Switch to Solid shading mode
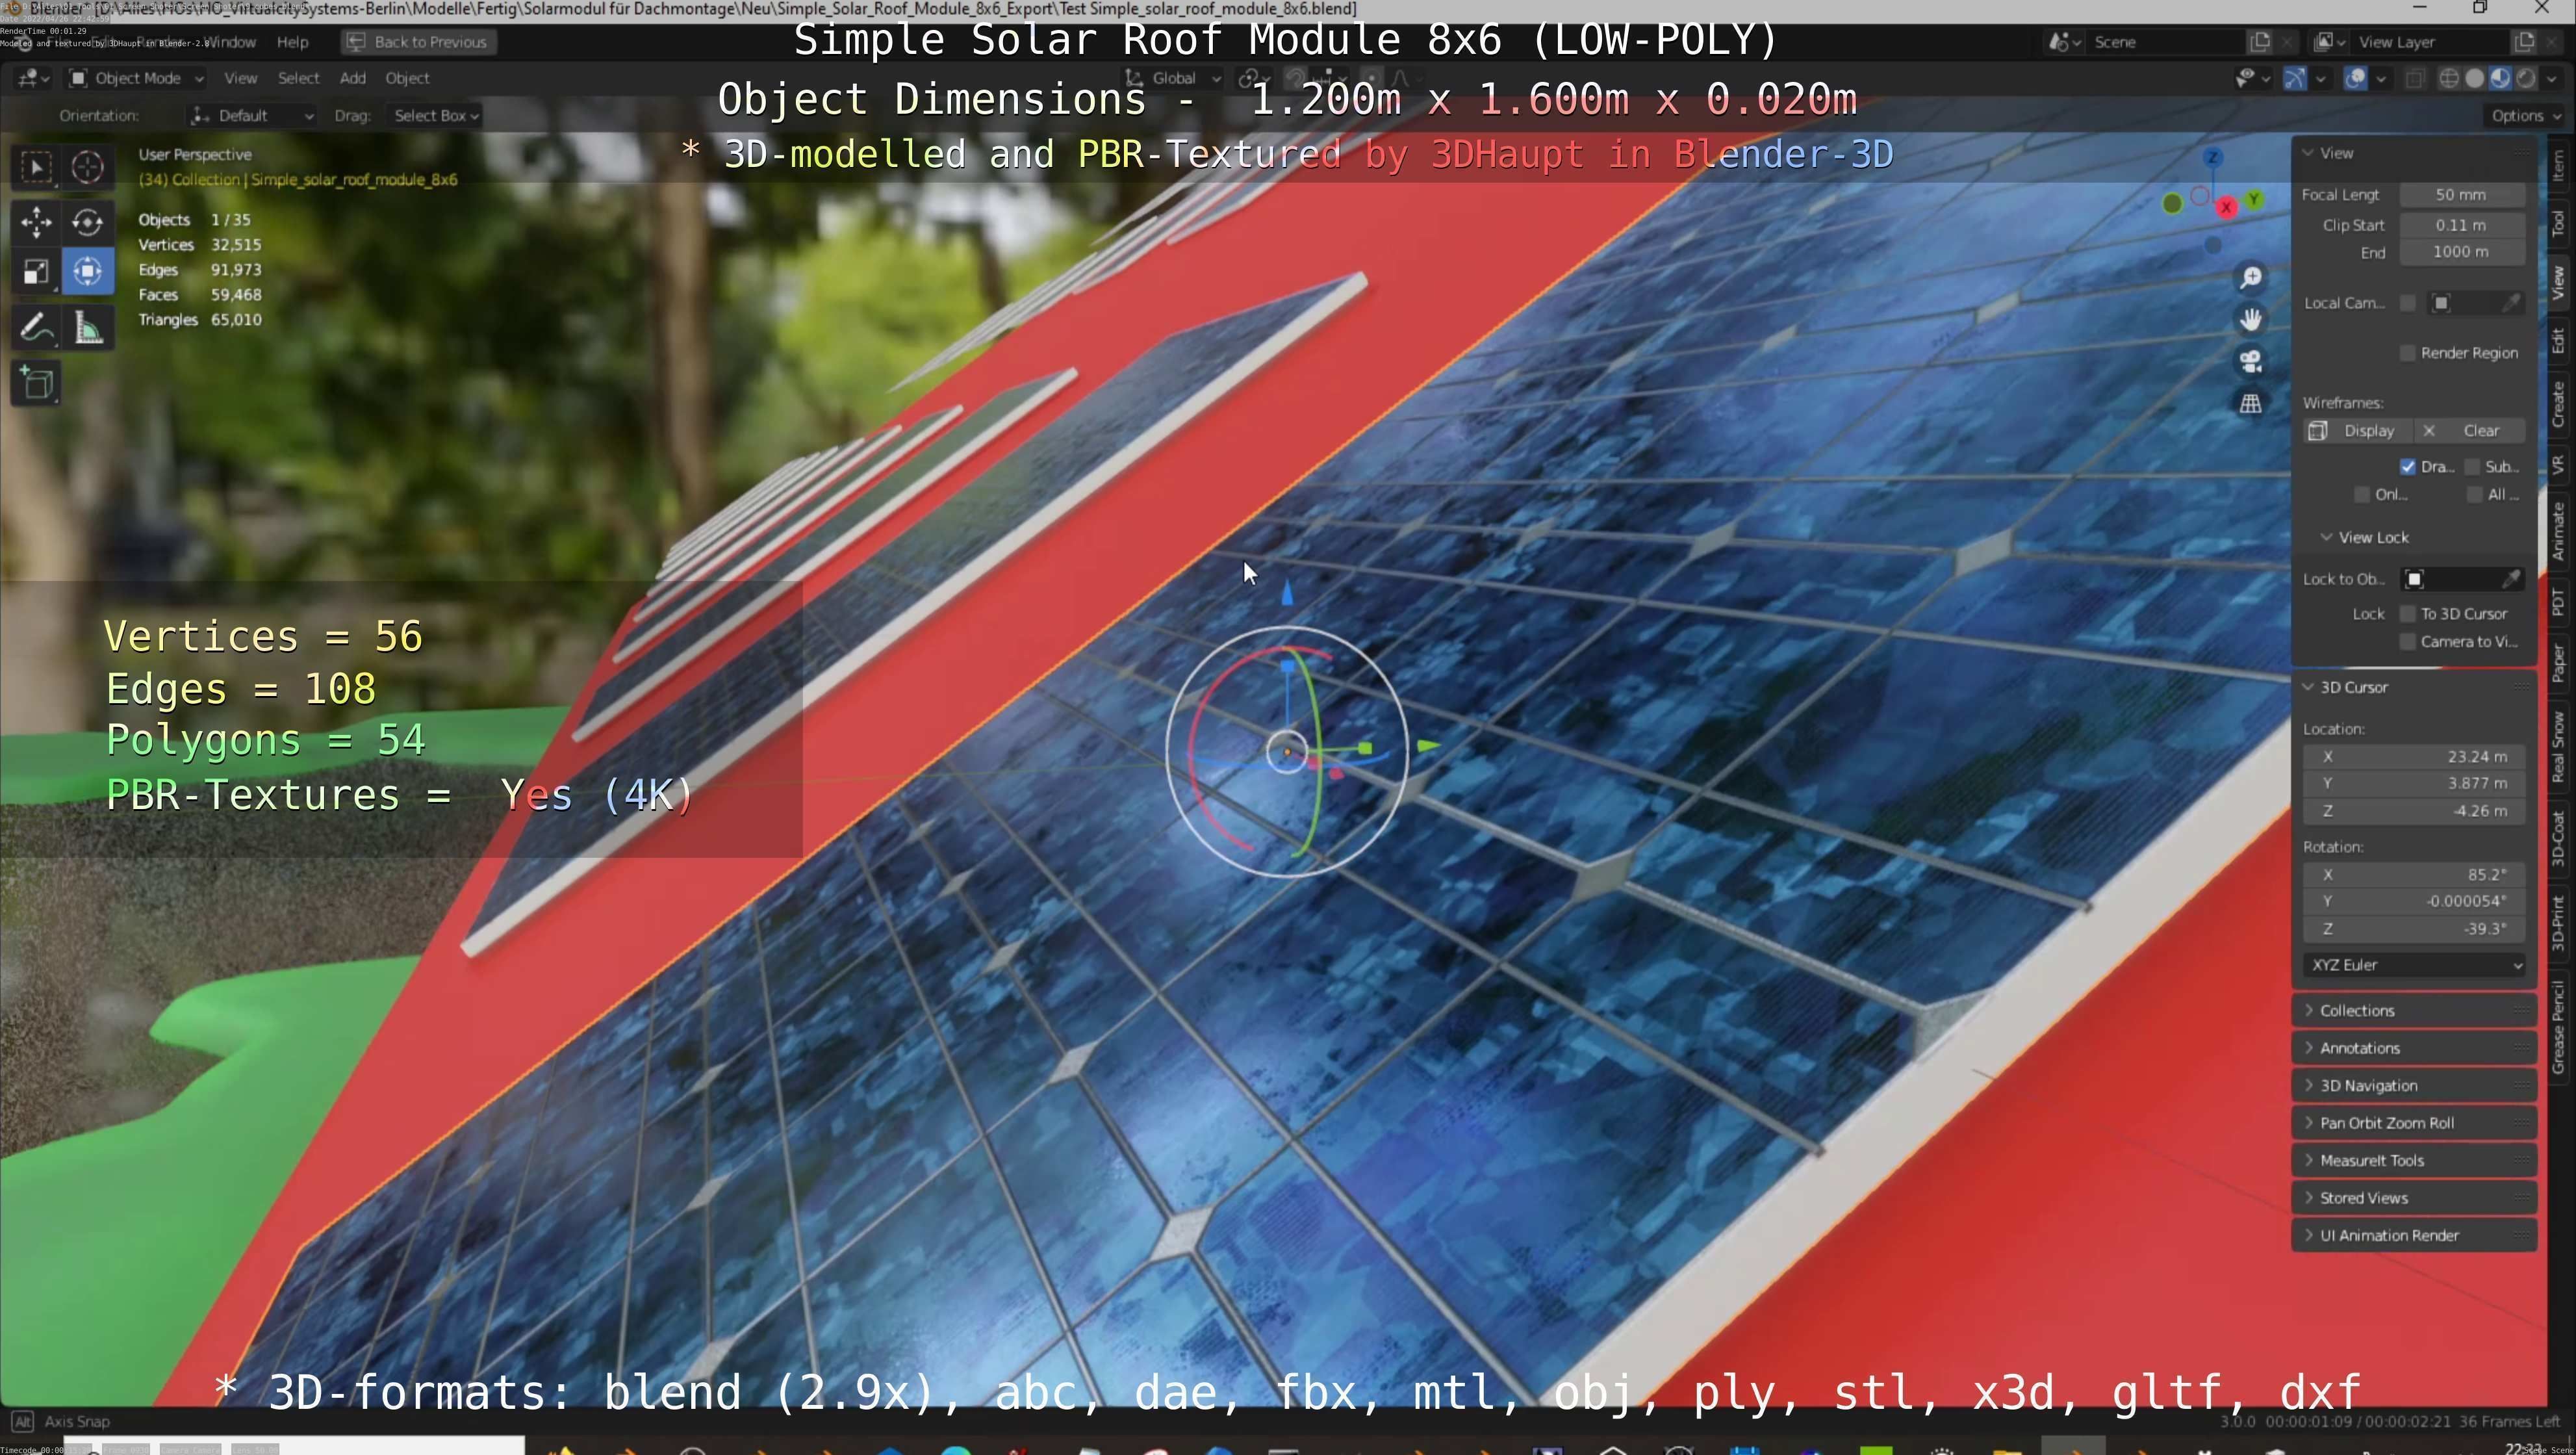This screenshot has width=2576, height=1455. [2475, 78]
